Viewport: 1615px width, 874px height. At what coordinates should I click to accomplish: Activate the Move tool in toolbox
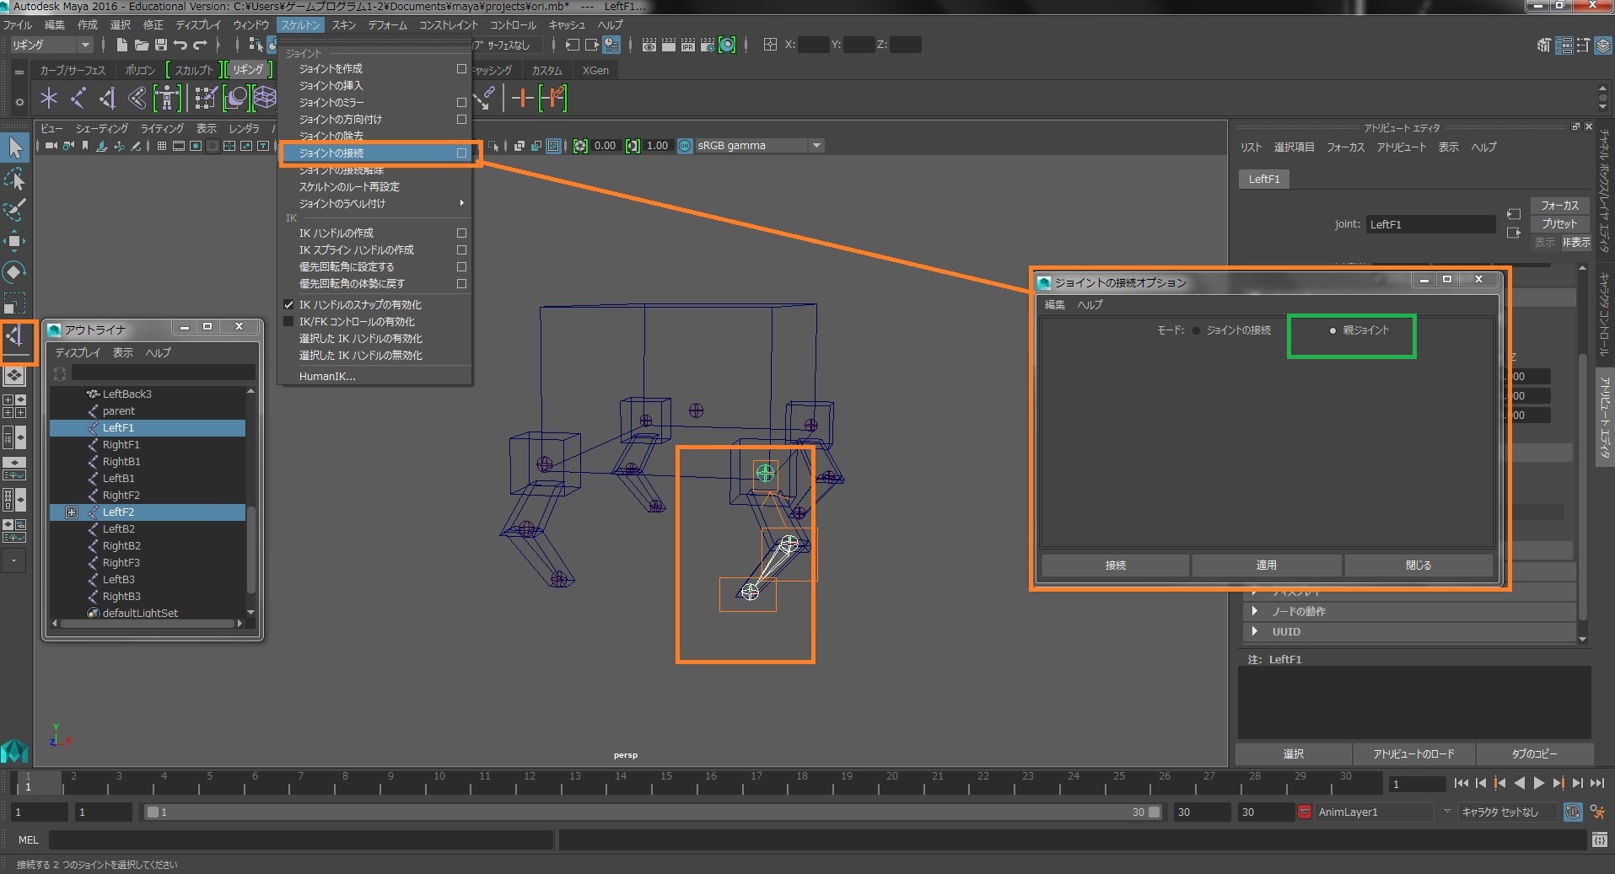click(15, 241)
